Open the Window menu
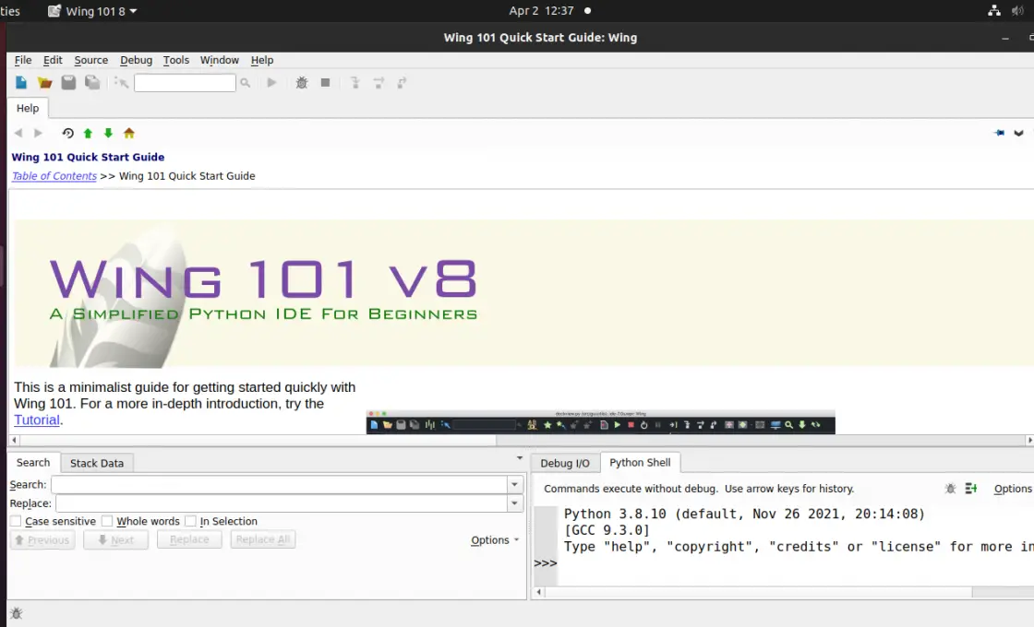The width and height of the screenshot is (1034, 627). pos(220,60)
